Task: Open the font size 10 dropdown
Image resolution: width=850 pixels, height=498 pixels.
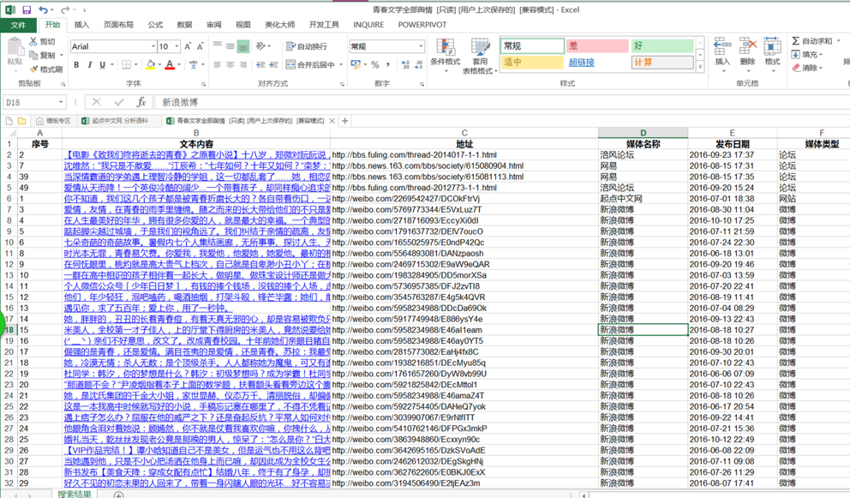Action: pyautogui.click(x=177, y=46)
